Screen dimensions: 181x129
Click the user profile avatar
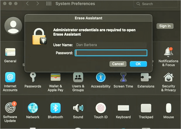[x=13, y=26]
